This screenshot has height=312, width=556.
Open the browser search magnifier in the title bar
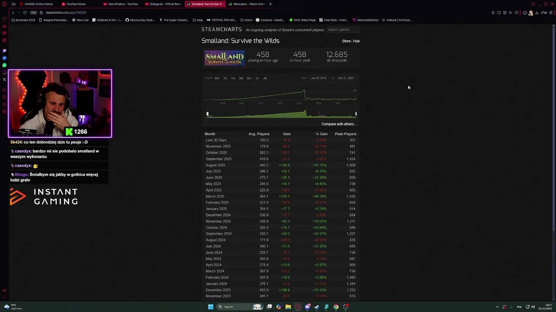(533, 4)
